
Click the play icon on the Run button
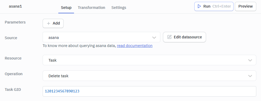pos(199,7)
